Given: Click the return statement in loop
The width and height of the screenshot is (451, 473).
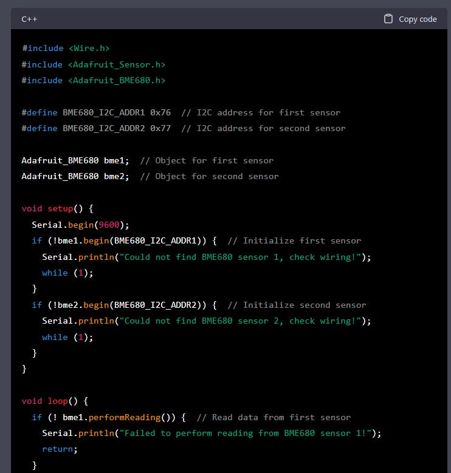Looking at the screenshot, I should point(60,449).
